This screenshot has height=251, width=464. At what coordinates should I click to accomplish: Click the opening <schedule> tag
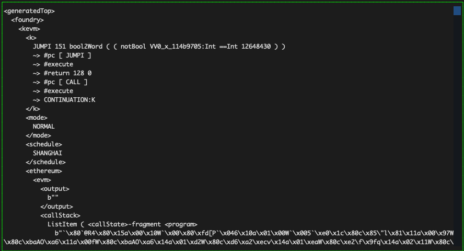coord(44,144)
